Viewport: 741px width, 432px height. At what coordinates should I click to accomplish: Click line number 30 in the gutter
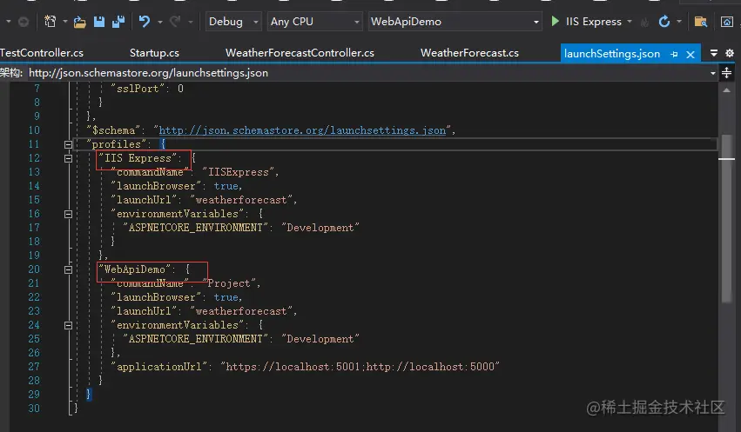click(34, 409)
